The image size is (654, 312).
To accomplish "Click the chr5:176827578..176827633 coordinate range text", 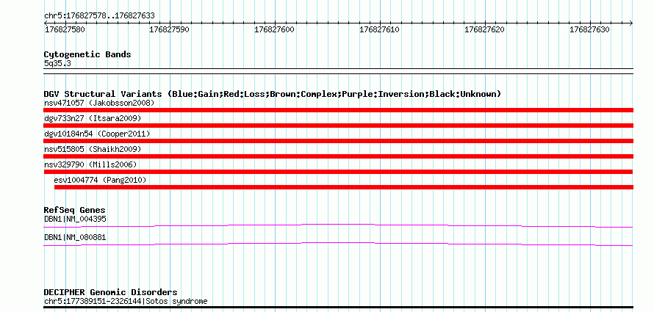I will [x=99, y=16].
